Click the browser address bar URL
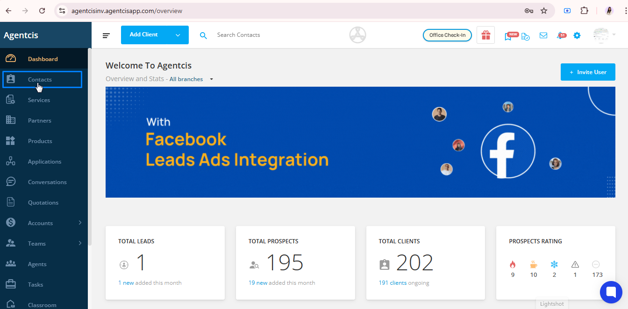Image resolution: width=628 pixels, height=309 pixels. click(x=127, y=11)
